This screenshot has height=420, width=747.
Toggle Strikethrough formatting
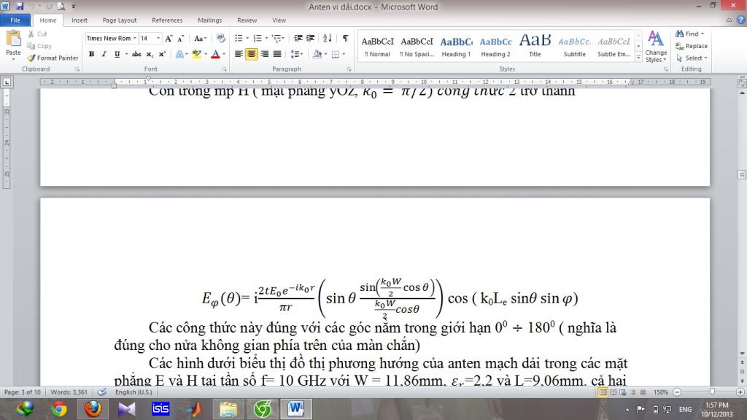click(x=136, y=54)
